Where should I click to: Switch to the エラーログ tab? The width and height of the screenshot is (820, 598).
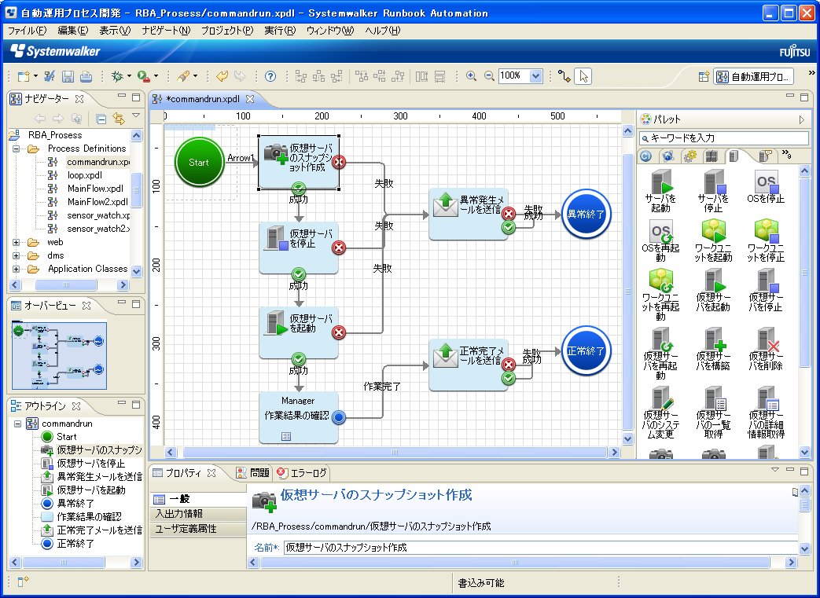coord(302,473)
